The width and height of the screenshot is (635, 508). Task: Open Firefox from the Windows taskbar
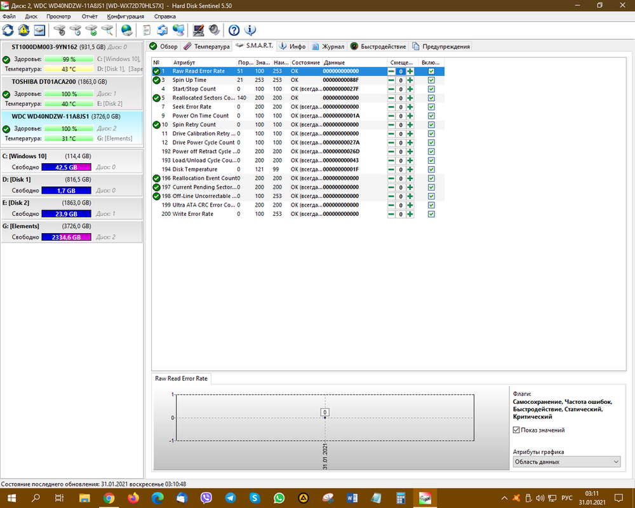[x=133, y=497]
